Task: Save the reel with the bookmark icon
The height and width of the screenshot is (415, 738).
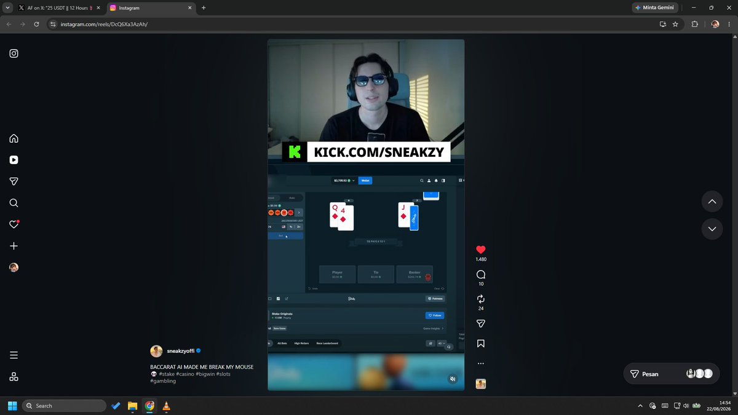Action: (481, 344)
